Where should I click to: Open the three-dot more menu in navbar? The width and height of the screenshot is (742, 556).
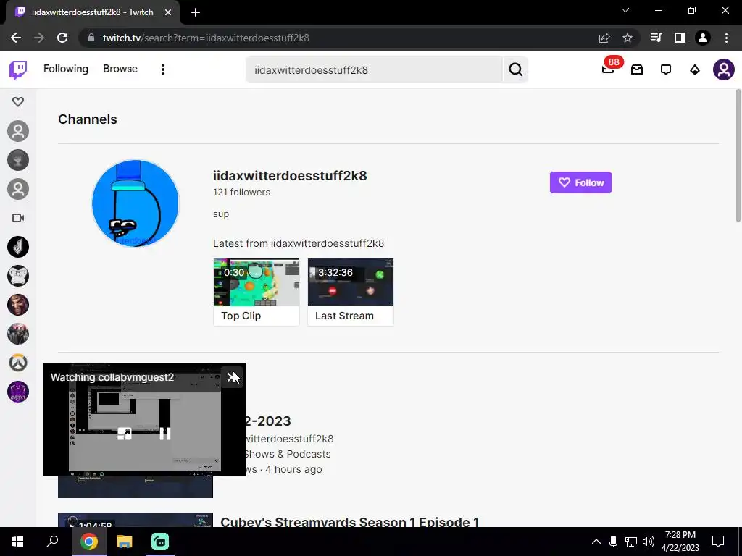(163, 69)
